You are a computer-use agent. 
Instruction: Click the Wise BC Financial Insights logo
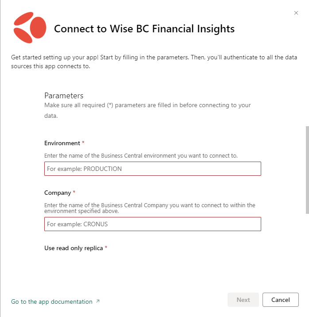point(30,27)
